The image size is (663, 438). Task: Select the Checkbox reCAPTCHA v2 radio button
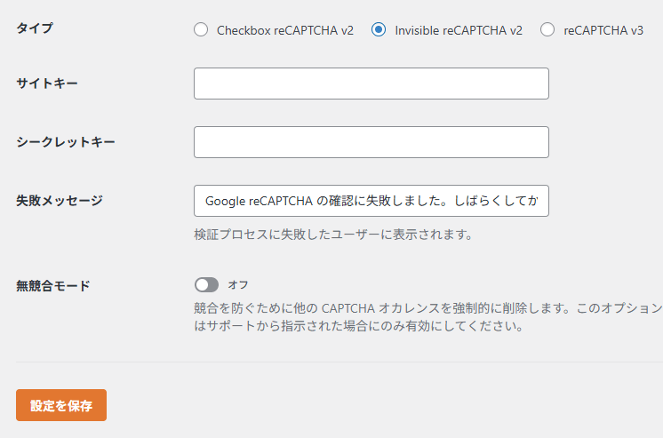201,30
